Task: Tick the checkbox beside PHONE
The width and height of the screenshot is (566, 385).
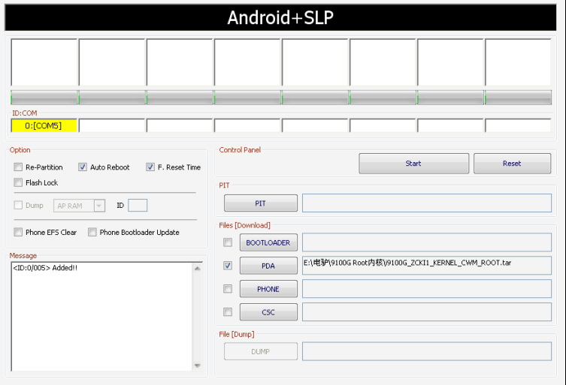Action: (x=228, y=289)
